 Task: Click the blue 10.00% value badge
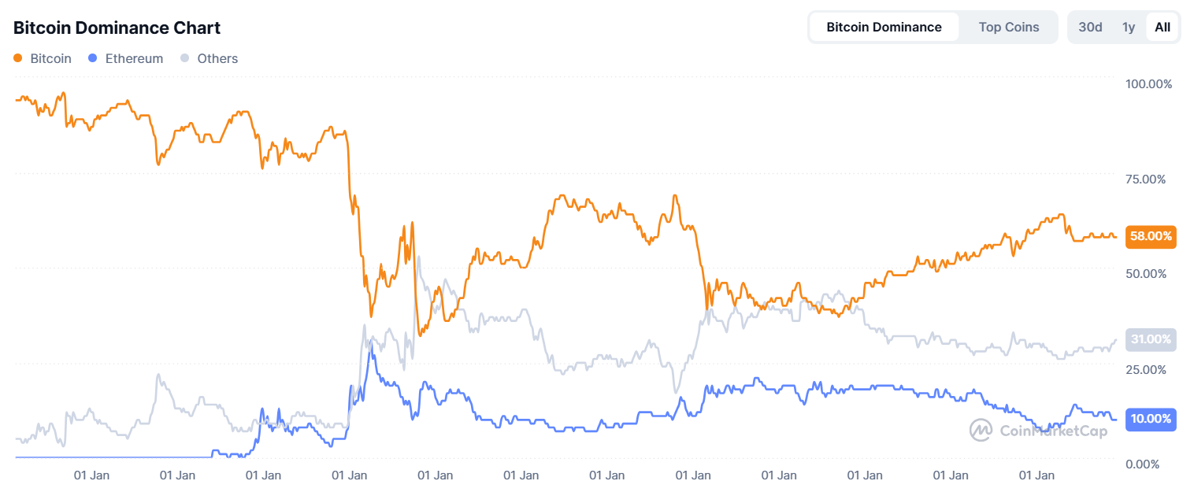pyautogui.click(x=1151, y=420)
